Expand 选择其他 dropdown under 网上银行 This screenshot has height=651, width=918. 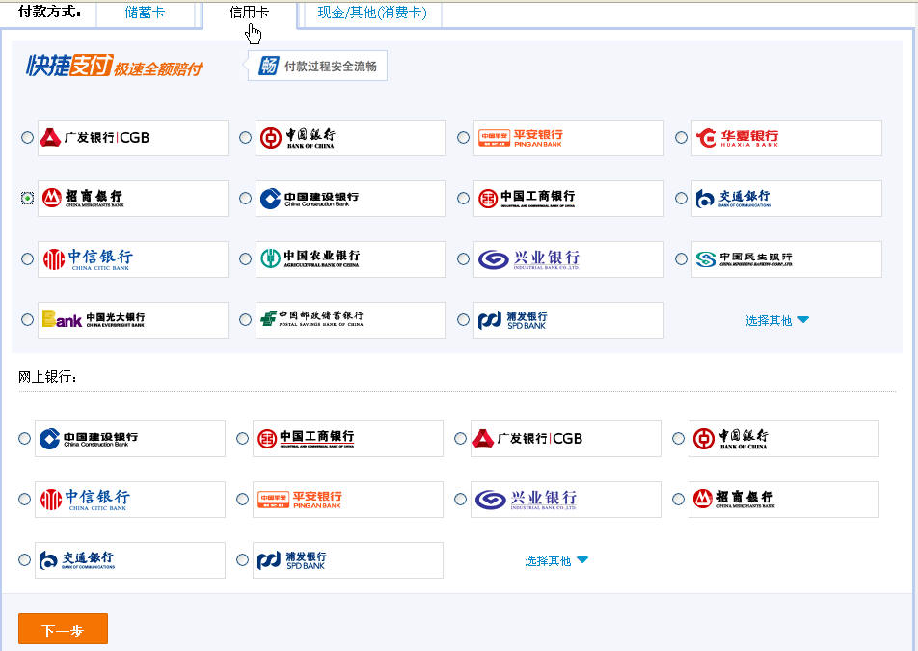coord(556,561)
